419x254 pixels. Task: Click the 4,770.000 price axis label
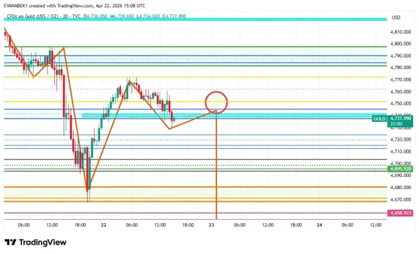pos(400,80)
